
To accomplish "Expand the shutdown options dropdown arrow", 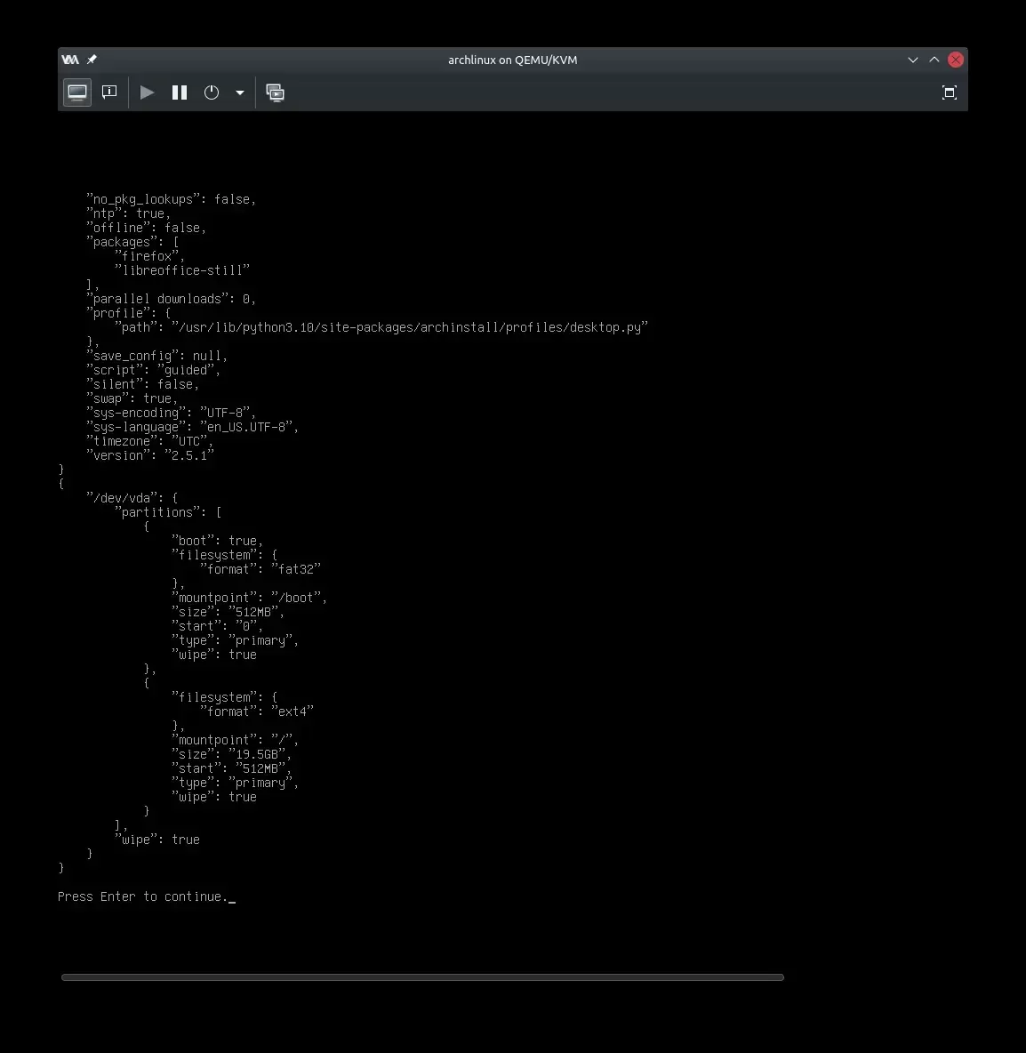I will [240, 92].
